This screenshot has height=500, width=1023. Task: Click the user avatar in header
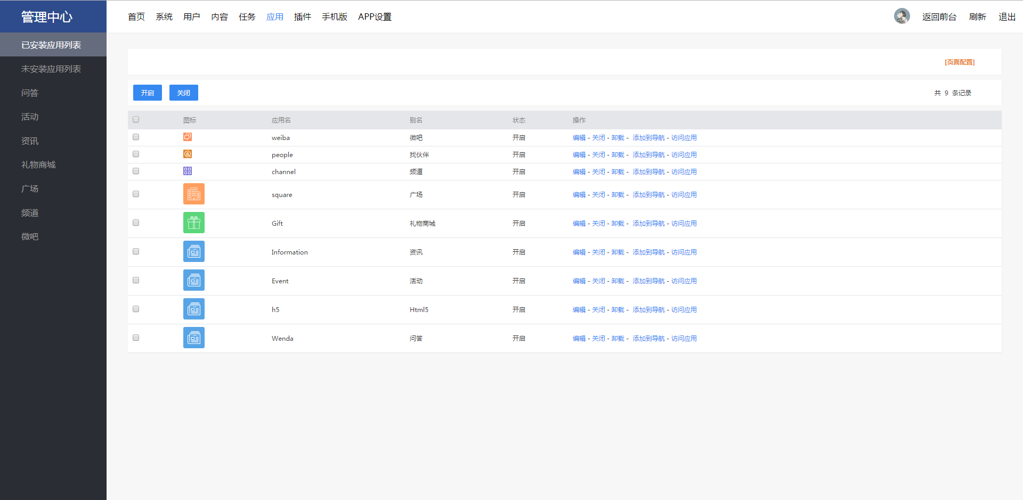(902, 17)
